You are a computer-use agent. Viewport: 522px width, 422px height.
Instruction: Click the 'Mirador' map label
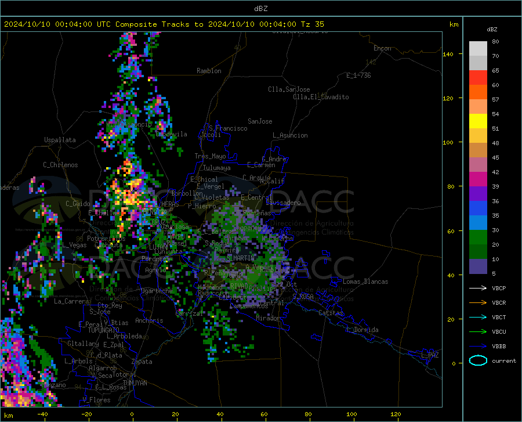(x=267, y=318)
